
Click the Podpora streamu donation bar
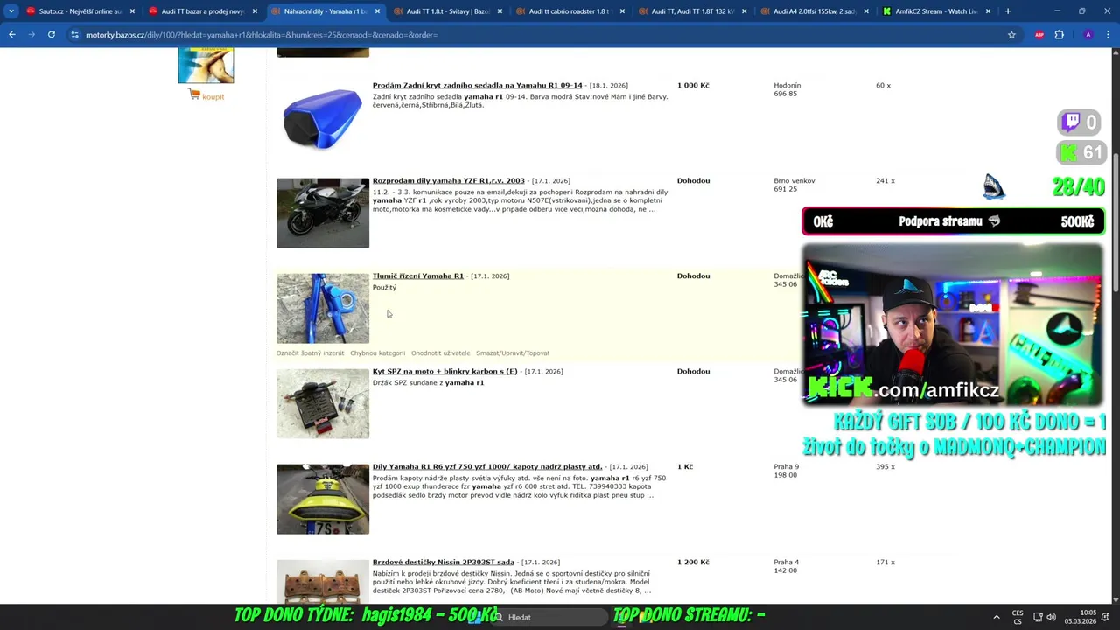coord(953,221)
